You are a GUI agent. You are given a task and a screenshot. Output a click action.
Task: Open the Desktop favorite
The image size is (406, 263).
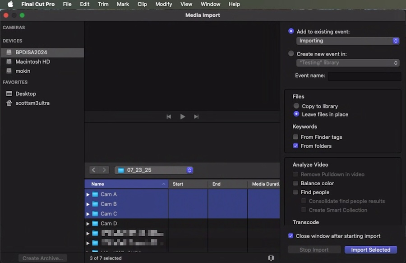[42, 94]
